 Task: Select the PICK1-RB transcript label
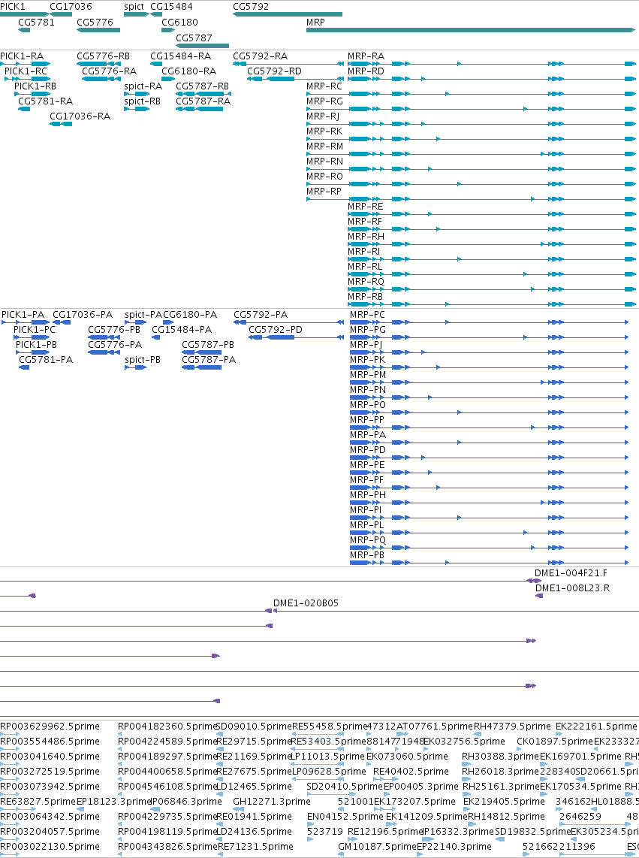click(x=35, y=86)
